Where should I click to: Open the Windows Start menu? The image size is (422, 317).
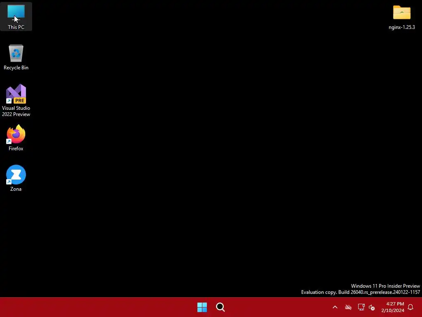[202, 307]
